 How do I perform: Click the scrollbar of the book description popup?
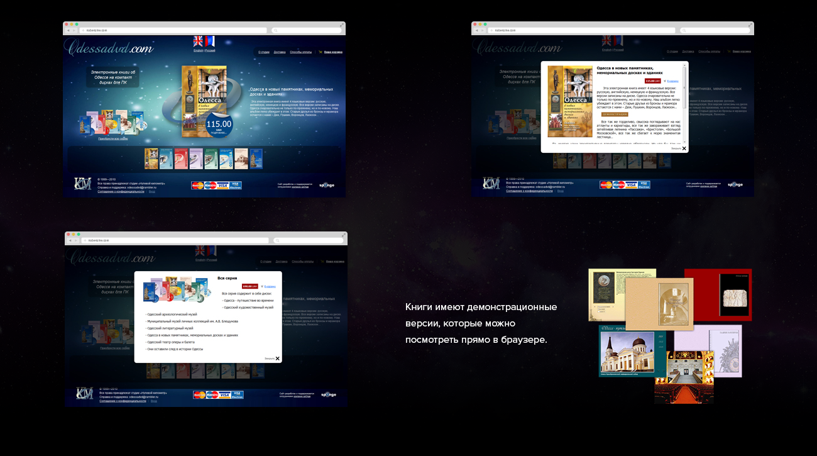tap(685, 104)
